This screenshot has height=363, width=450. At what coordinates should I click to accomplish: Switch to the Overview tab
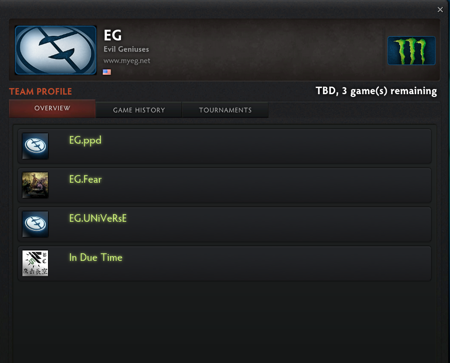tap(52, 108)
